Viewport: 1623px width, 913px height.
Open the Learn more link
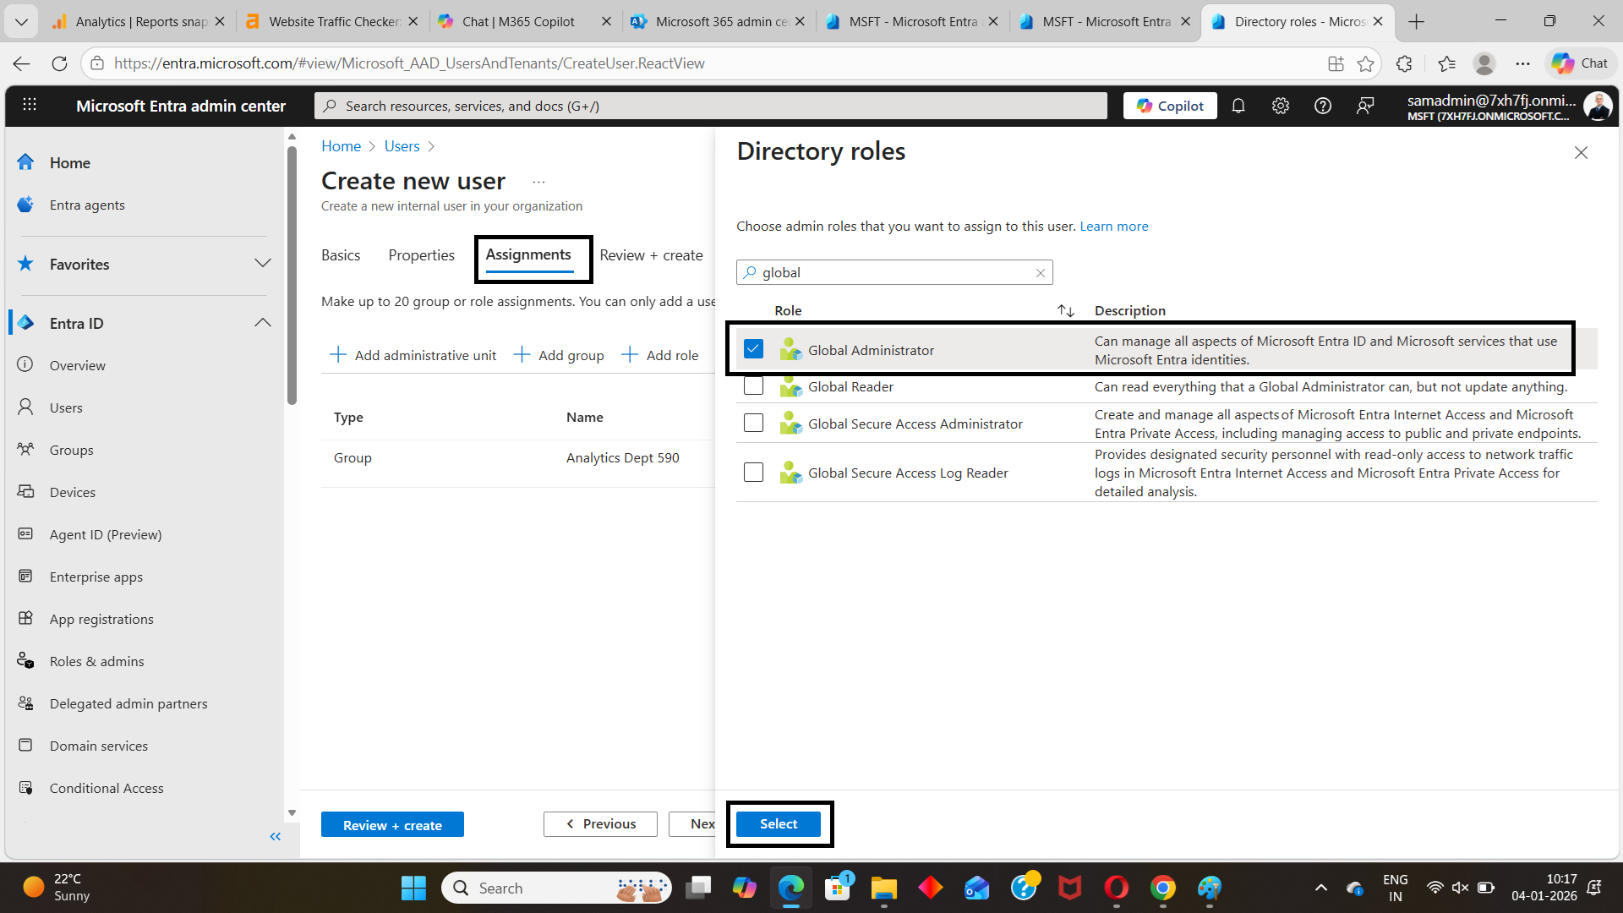pos(1113,226)
